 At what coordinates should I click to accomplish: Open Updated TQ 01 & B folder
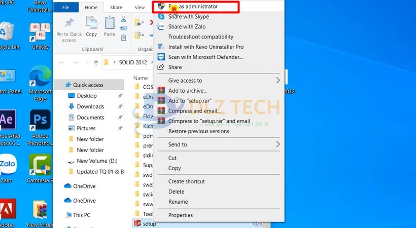pos(100,172)
